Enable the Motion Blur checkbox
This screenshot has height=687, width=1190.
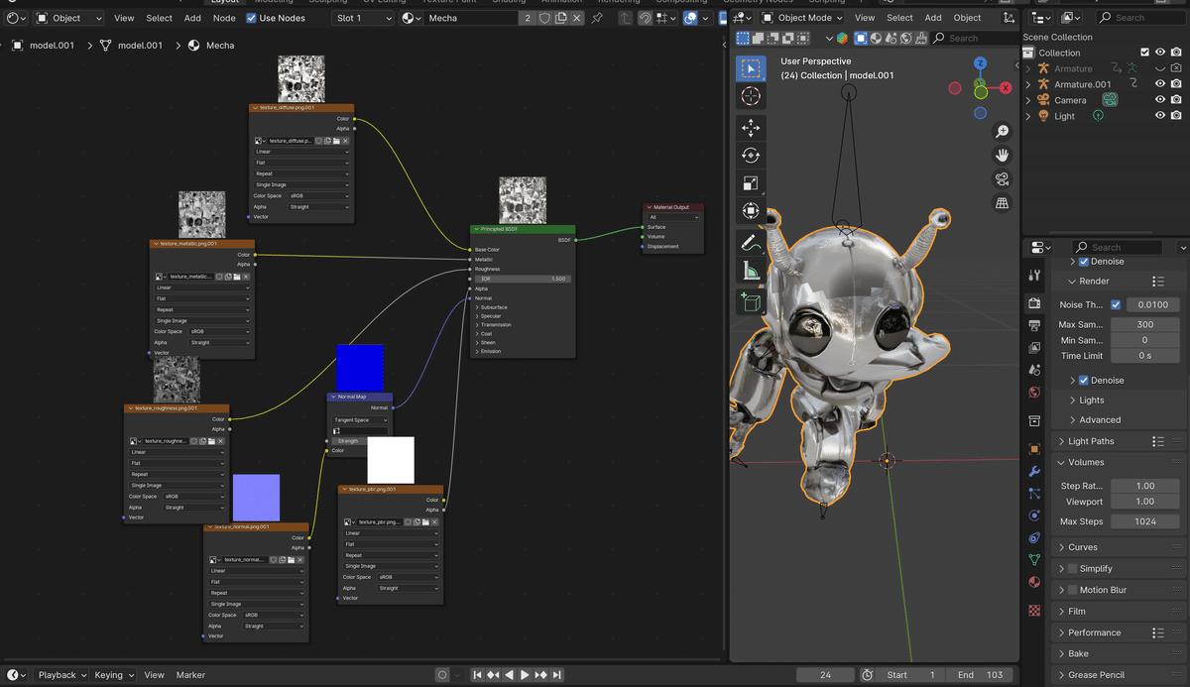click(1072, 590)
